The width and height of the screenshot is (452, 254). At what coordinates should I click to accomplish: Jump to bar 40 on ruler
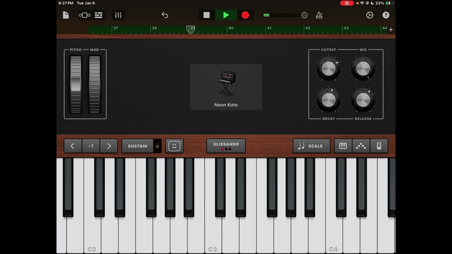[231, 28]
